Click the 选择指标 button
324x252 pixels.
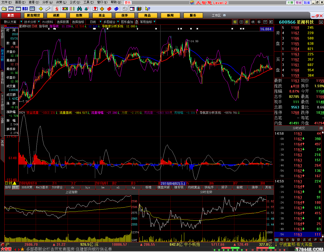tap(78, 22)
